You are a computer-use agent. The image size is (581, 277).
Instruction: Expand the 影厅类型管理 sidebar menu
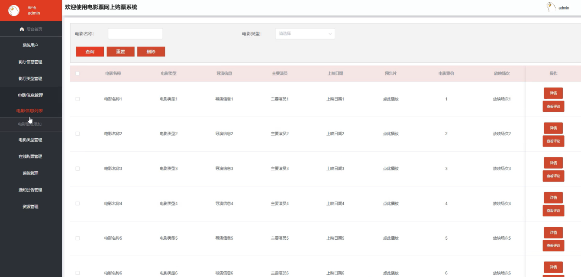[x=31, y=78]
